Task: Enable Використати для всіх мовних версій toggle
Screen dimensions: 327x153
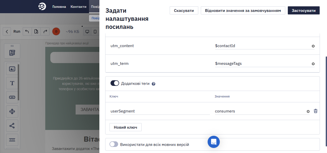Action: (114, 144)
